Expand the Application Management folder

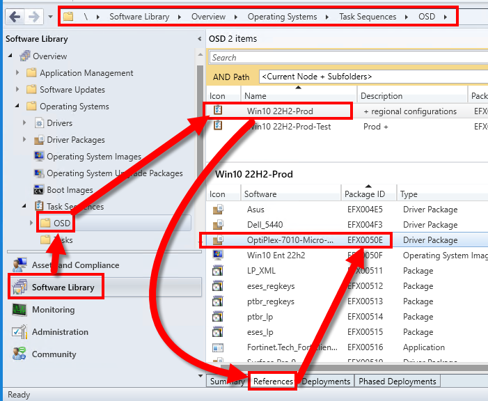click(x=17, y=72)
